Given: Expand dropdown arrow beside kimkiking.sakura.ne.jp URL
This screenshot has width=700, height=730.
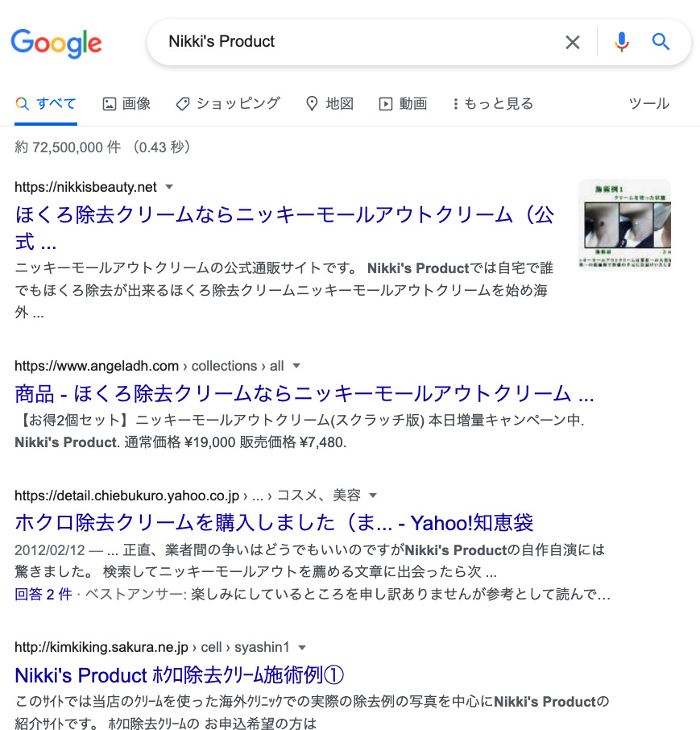Looking at the screenshot, I should pos(302,648).
